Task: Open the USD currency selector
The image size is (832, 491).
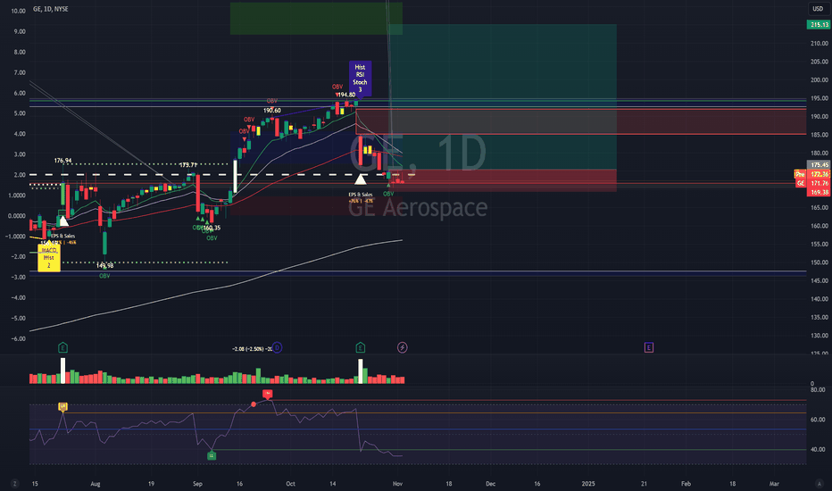Action: tap(818, 9)
